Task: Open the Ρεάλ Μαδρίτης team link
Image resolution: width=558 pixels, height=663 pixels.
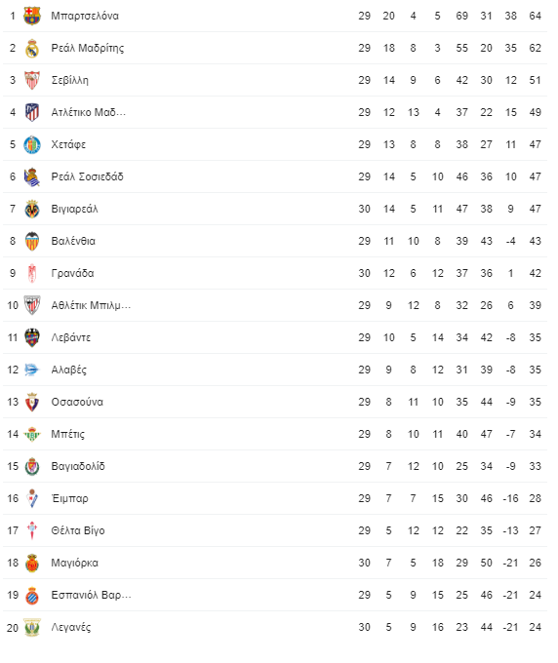Action: 88,48
